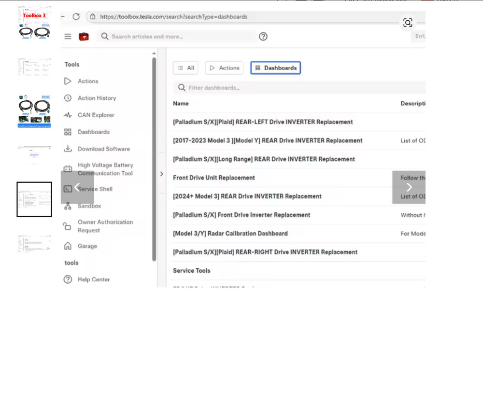Image resolution: width=483 pixels, height=401 pixels.
Task: Open Dashboards in the sidebar
Action: coord(94,132)
